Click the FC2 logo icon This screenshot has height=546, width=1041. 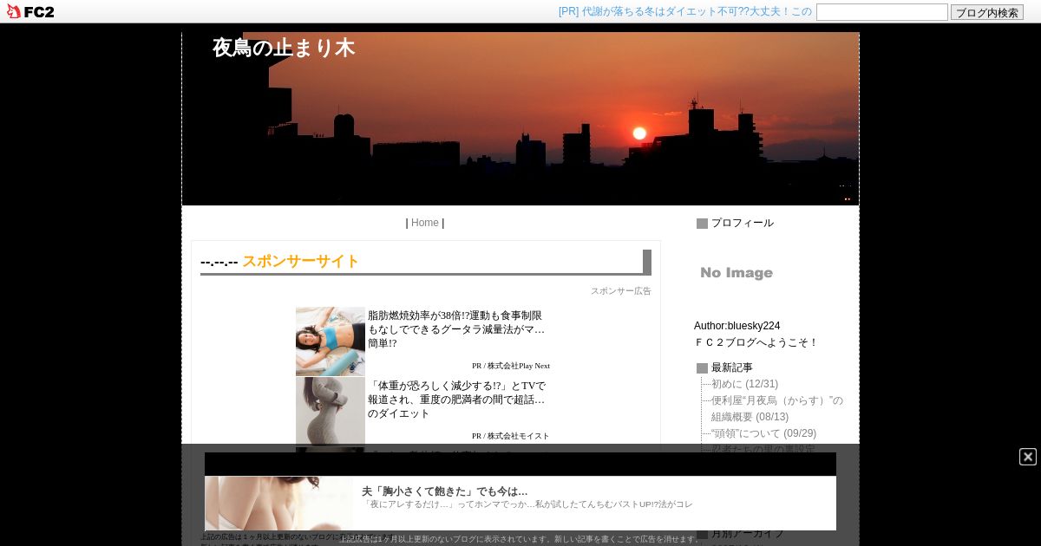29,11
